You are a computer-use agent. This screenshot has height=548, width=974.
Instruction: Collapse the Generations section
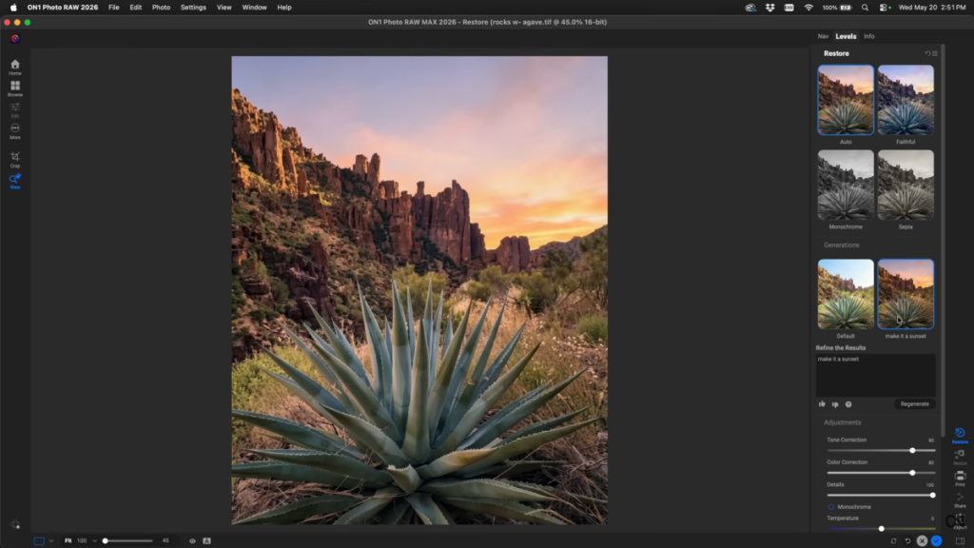coord(842,245)
